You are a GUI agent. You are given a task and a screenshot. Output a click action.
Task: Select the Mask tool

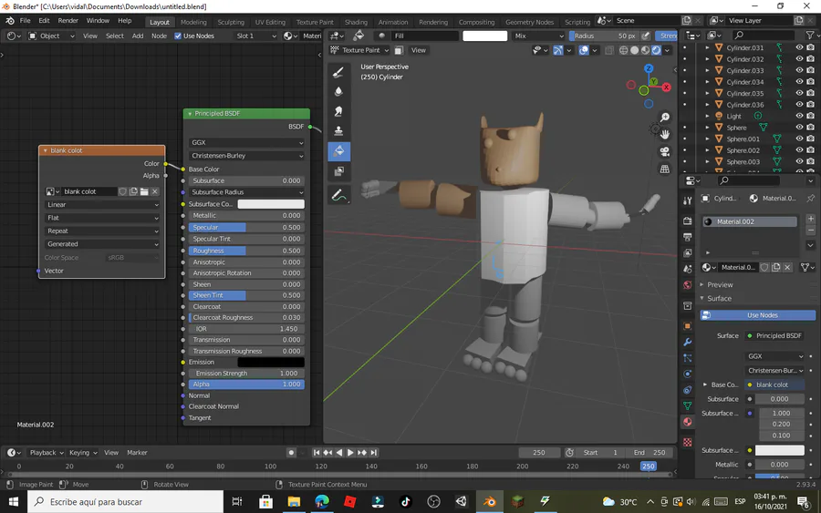point(338,171)
